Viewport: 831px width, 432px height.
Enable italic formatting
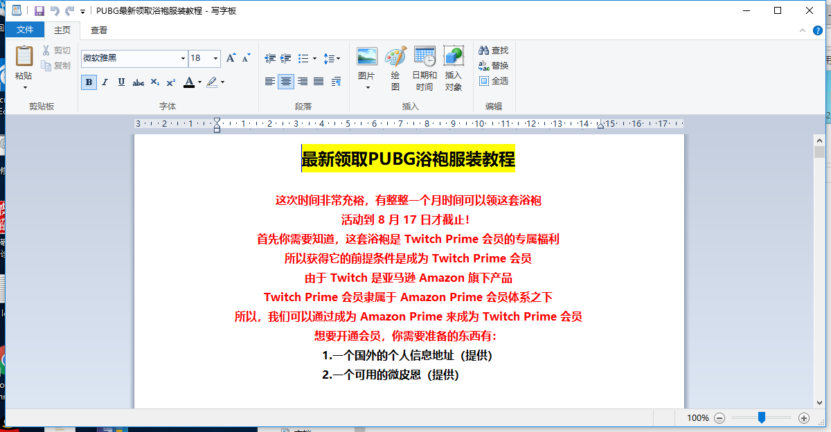pyautogui.click(x=104, y=82)
